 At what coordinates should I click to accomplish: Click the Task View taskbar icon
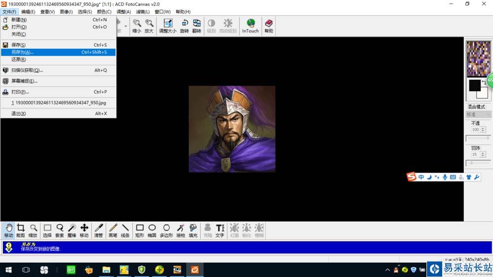click(26, 270)
